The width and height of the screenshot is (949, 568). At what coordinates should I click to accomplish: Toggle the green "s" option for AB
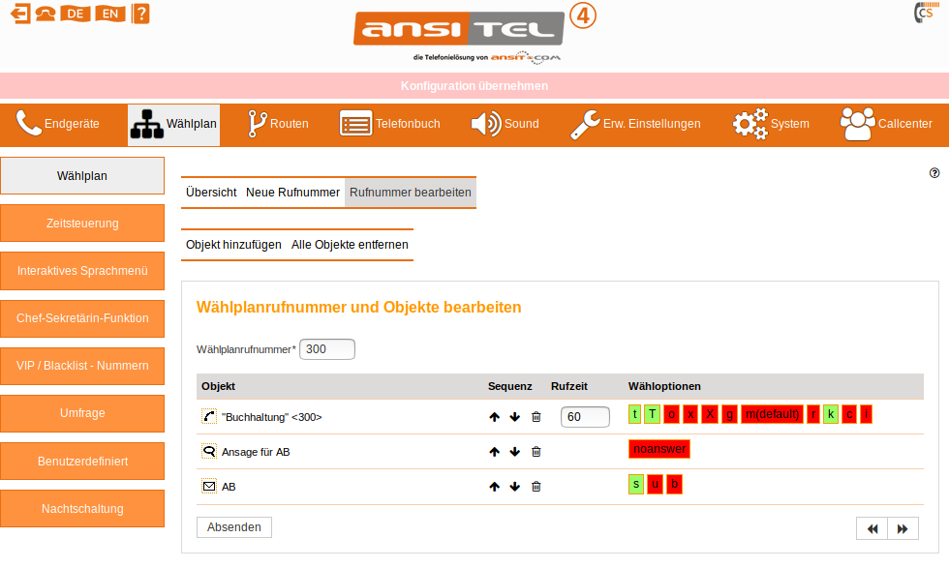point(636,484)
